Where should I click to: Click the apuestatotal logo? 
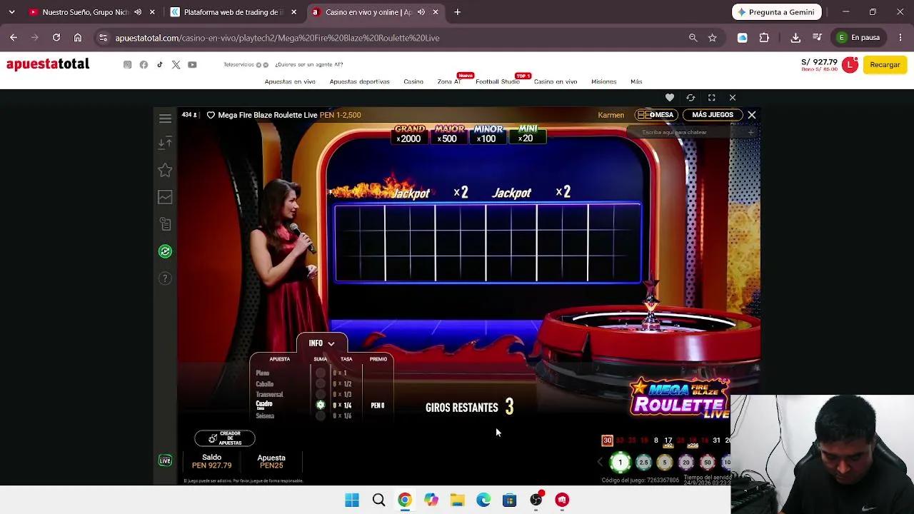(x=48, y=64)
